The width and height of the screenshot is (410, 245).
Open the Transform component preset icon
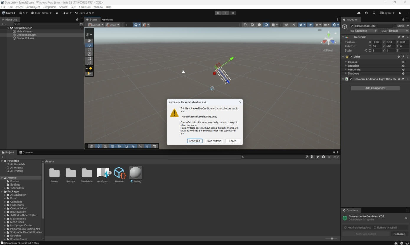point(403,37)
